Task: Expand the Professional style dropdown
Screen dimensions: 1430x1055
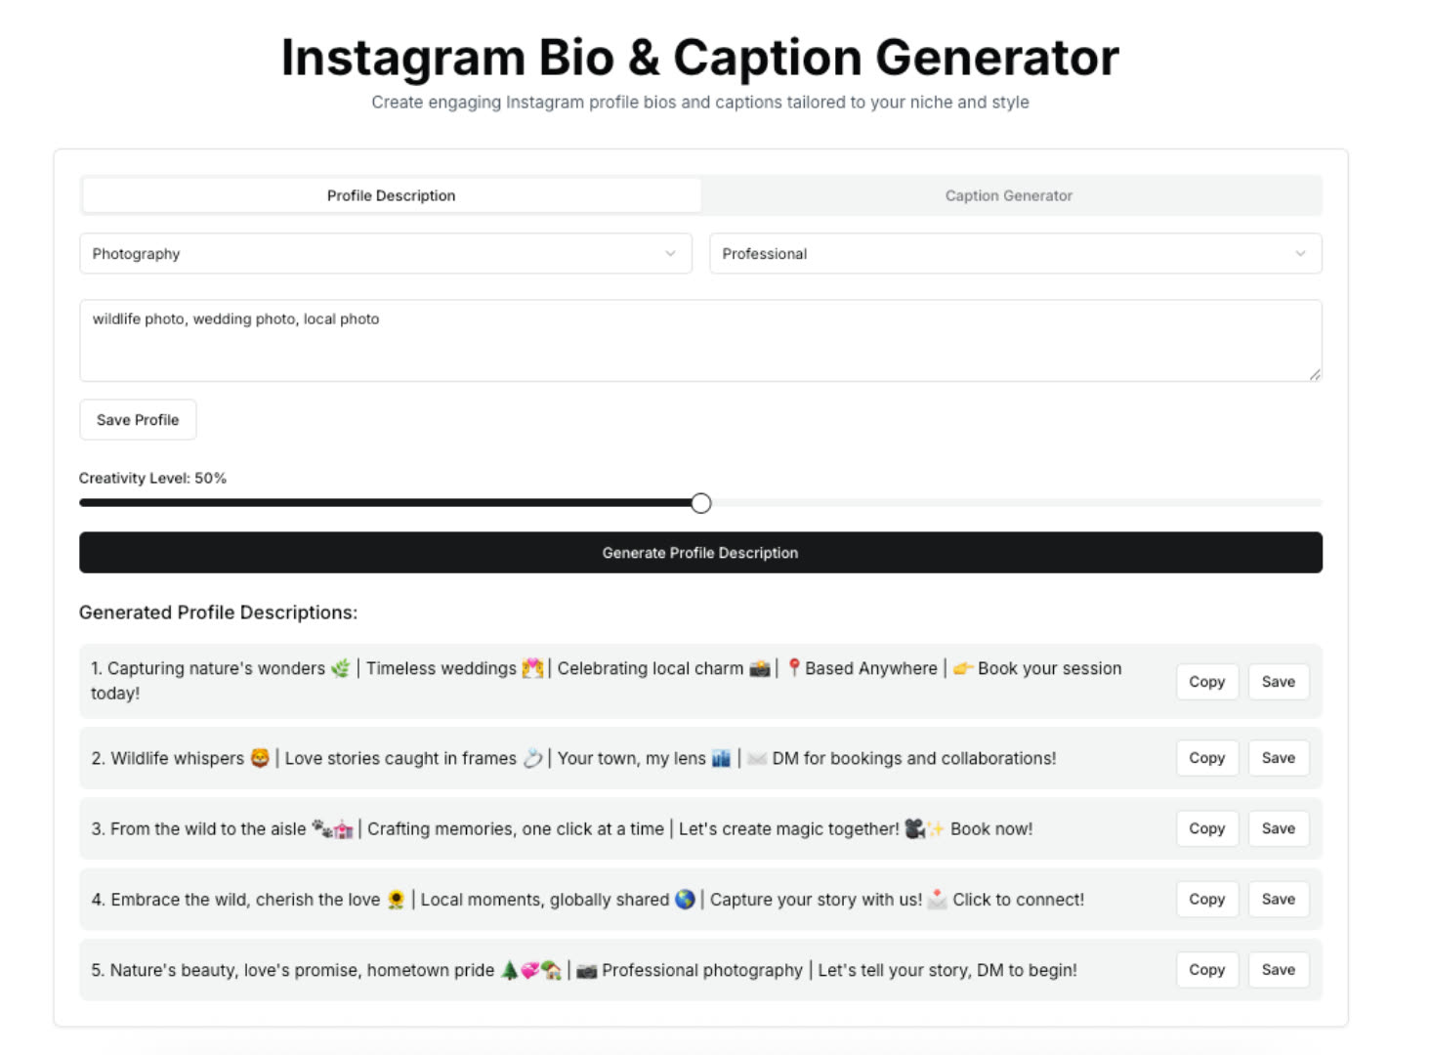Action: click(x=1015, y=254)
